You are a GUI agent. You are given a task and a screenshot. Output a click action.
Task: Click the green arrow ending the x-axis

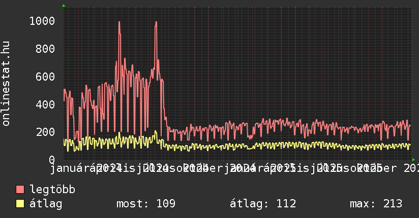(413, 159)
